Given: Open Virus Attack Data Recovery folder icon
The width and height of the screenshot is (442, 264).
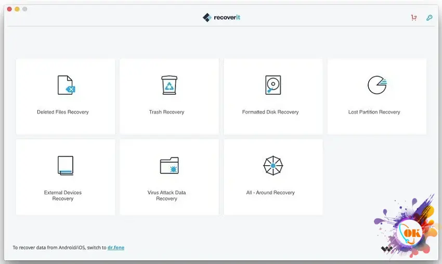Looking at the screenshot, I should point(169,165).
